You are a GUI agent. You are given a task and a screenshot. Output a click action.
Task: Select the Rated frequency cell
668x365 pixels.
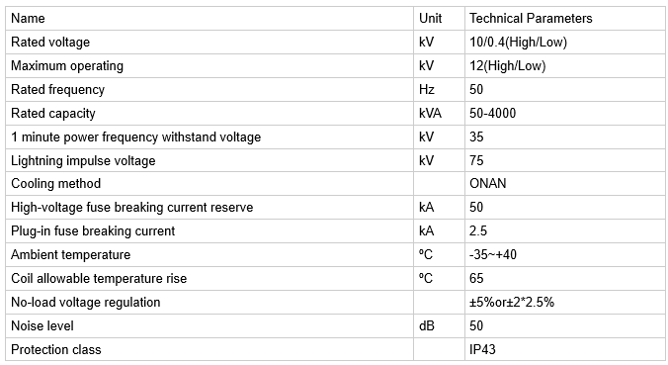tap(209, 90)
